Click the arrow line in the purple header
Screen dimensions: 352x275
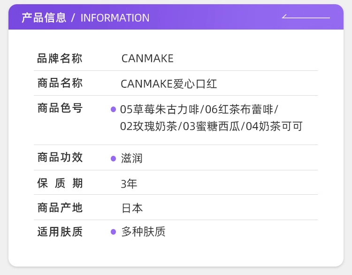(x=306, y=17)
